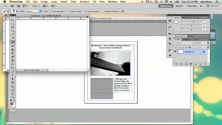The width and height of the screenshot is (222, 125).
Task: Select the 3D Camera Rotate tool
Action: click(x=12, y=90)
